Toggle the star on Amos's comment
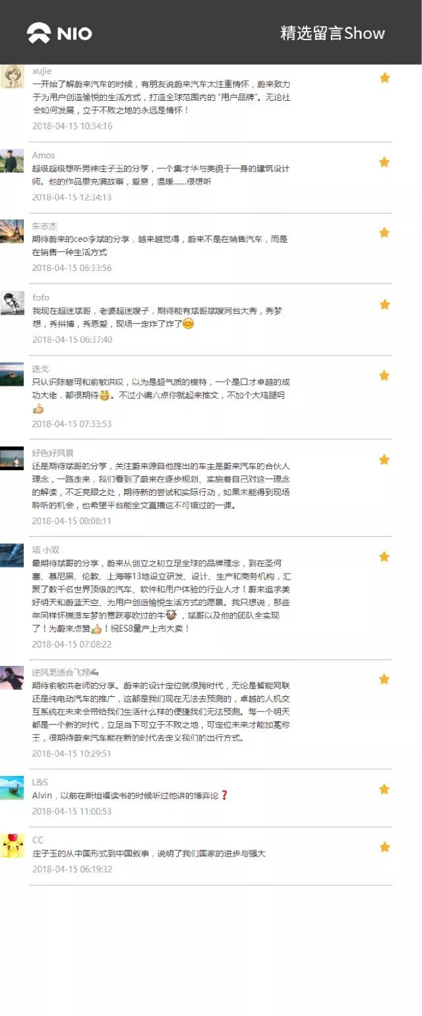Screen dimensions: 422x1016 384,162
